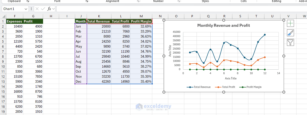This screenshot has height=115, width=307.
Task: Click the Profit header cell in column G
Action: [x=33, y=21]
